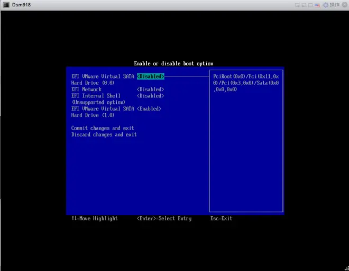Click the Dsm918 window title

(21, 5)
